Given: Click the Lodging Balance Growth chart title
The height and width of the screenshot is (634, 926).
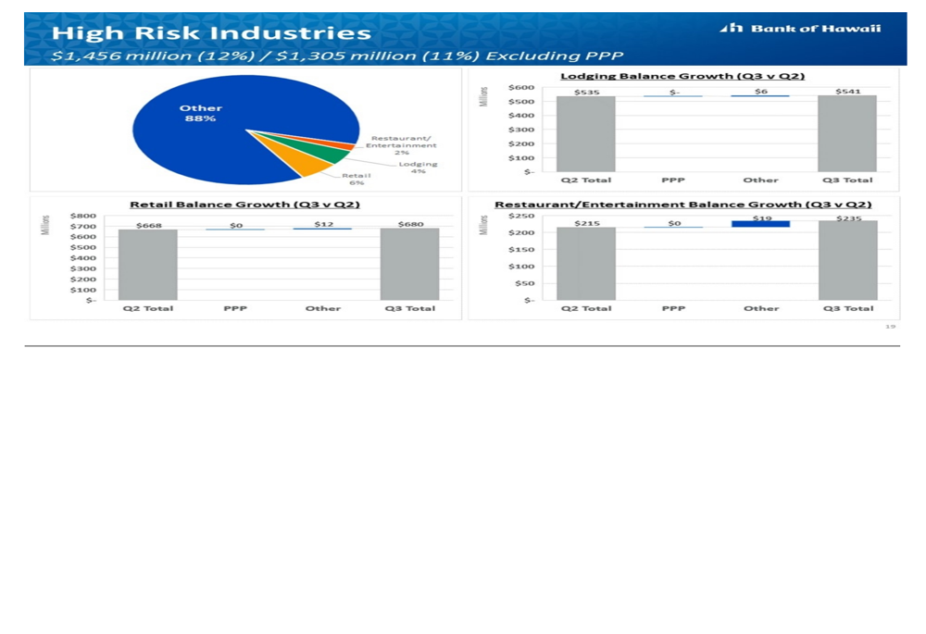Looking at the screenshot, I should tap(682, 76).
